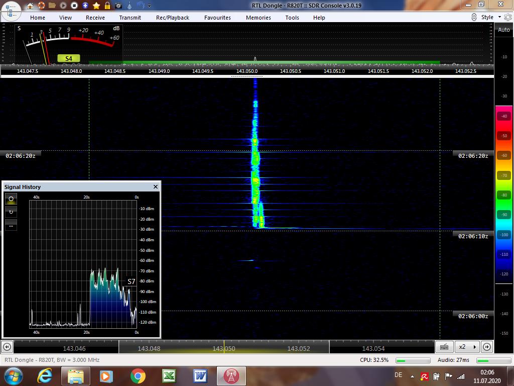Click the water-drop icon in quick access toolbar

coord(130,5)
